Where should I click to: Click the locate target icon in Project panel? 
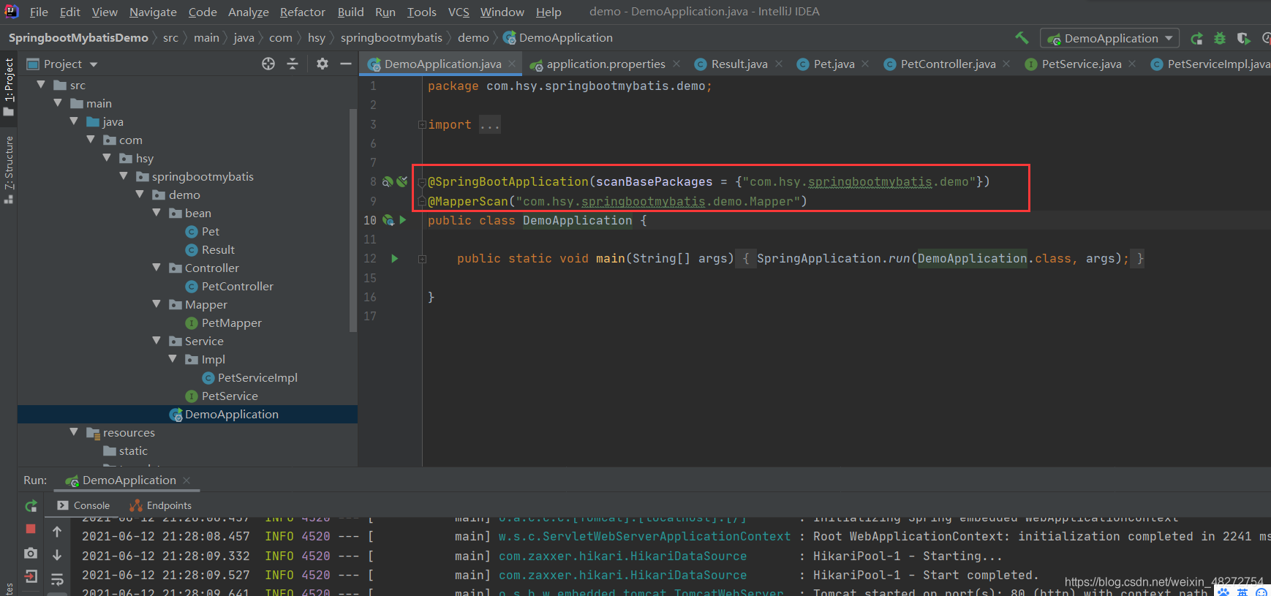[268, 64]
